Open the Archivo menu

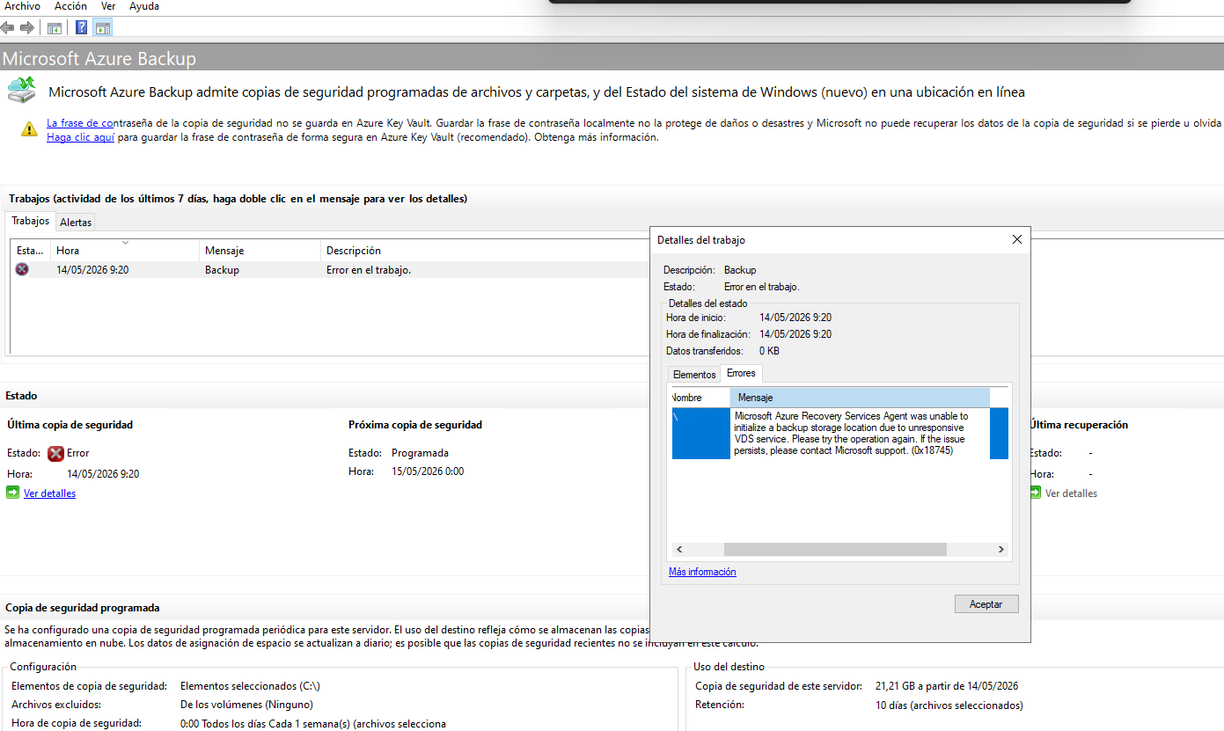tap(23, 6)
